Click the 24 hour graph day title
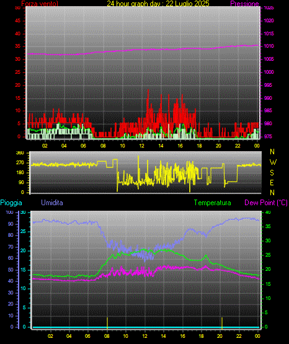This screenshot has width=289, height=344. [158, 4]
